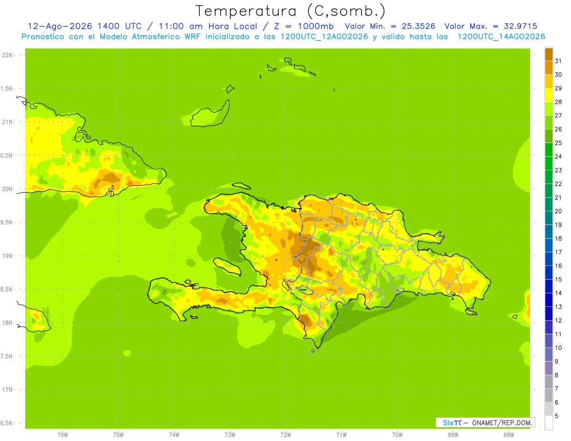Viewport: 571px width, 441px height.
Task: Pick the gray color bar segment between 6 and 7
Action: pos(549,396)
